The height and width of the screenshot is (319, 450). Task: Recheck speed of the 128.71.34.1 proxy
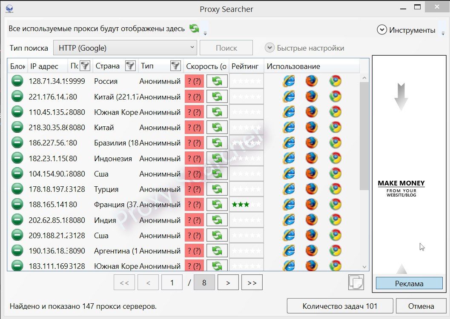pos(217,81)
